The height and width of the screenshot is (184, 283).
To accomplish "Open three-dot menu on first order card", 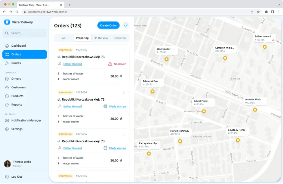I will (x=124, y=50).
